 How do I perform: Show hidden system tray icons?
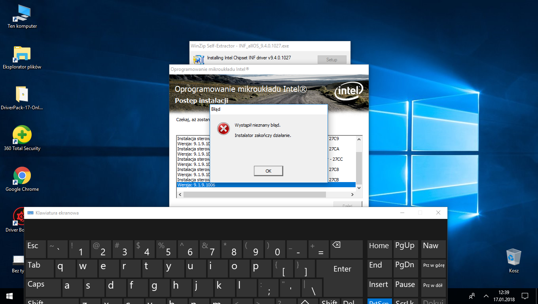coord(486,296)
